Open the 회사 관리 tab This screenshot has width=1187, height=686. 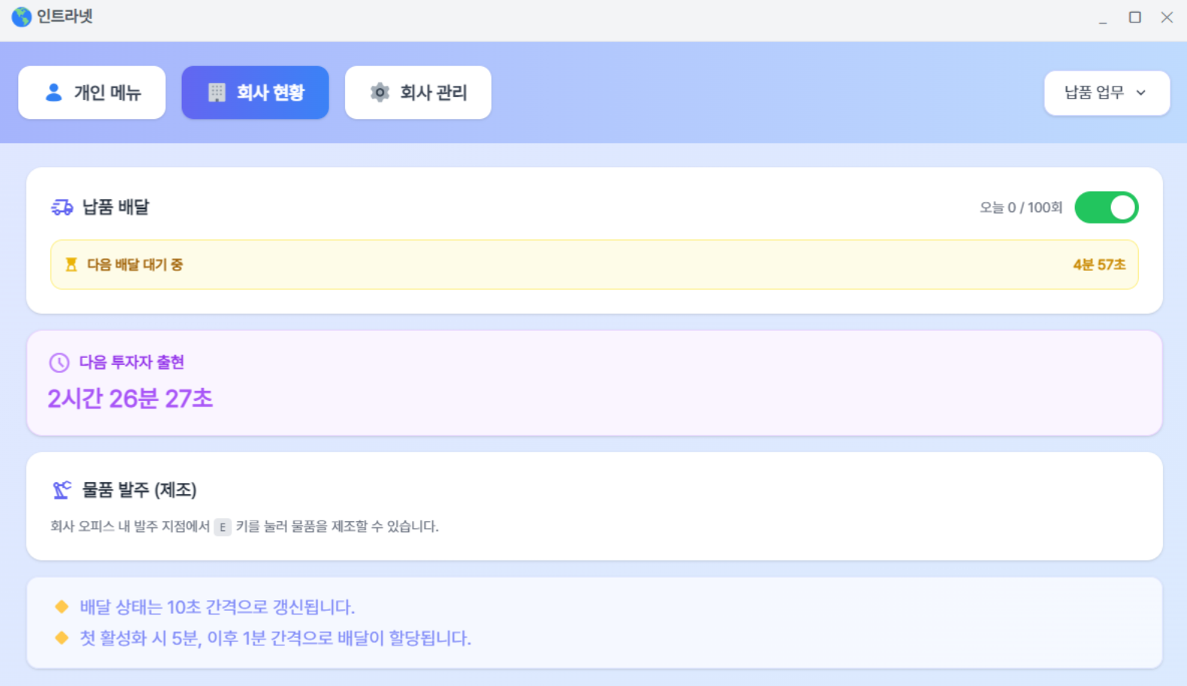[418, 93]
